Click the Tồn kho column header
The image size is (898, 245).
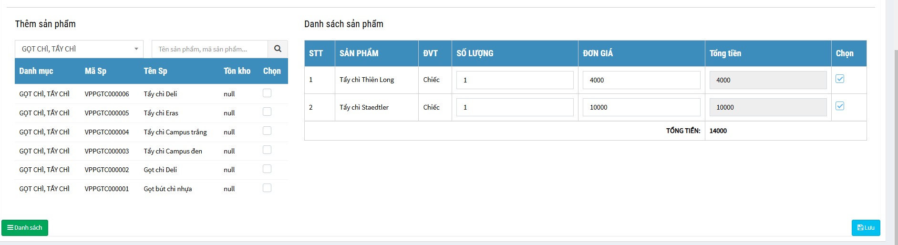pos(237,71)
